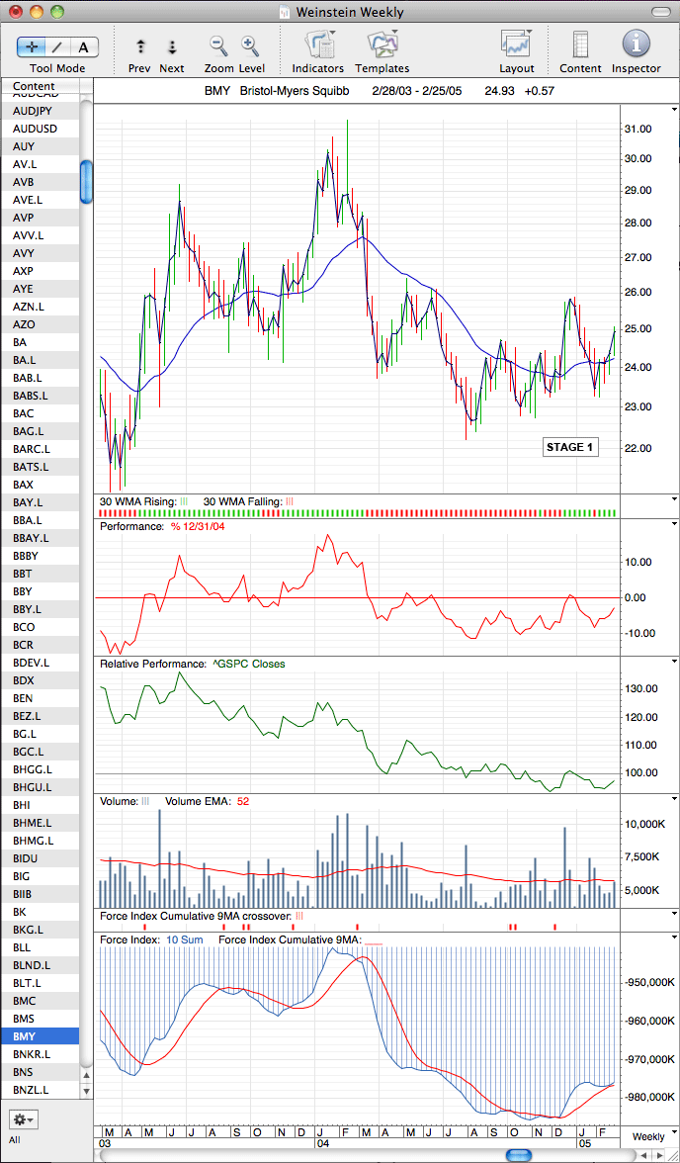Select BEN in symbol list
The image size is (680, 1163).
click(41, 698)
